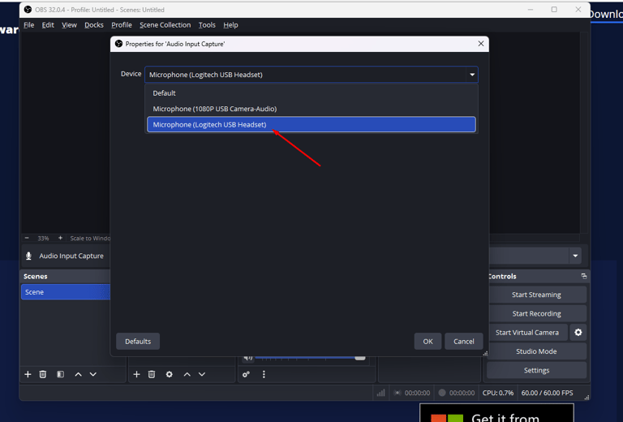Viewport: 623px width, 422px height.
Task: Open scene filters icon in Scenes dock
Action: pos(60,374)
